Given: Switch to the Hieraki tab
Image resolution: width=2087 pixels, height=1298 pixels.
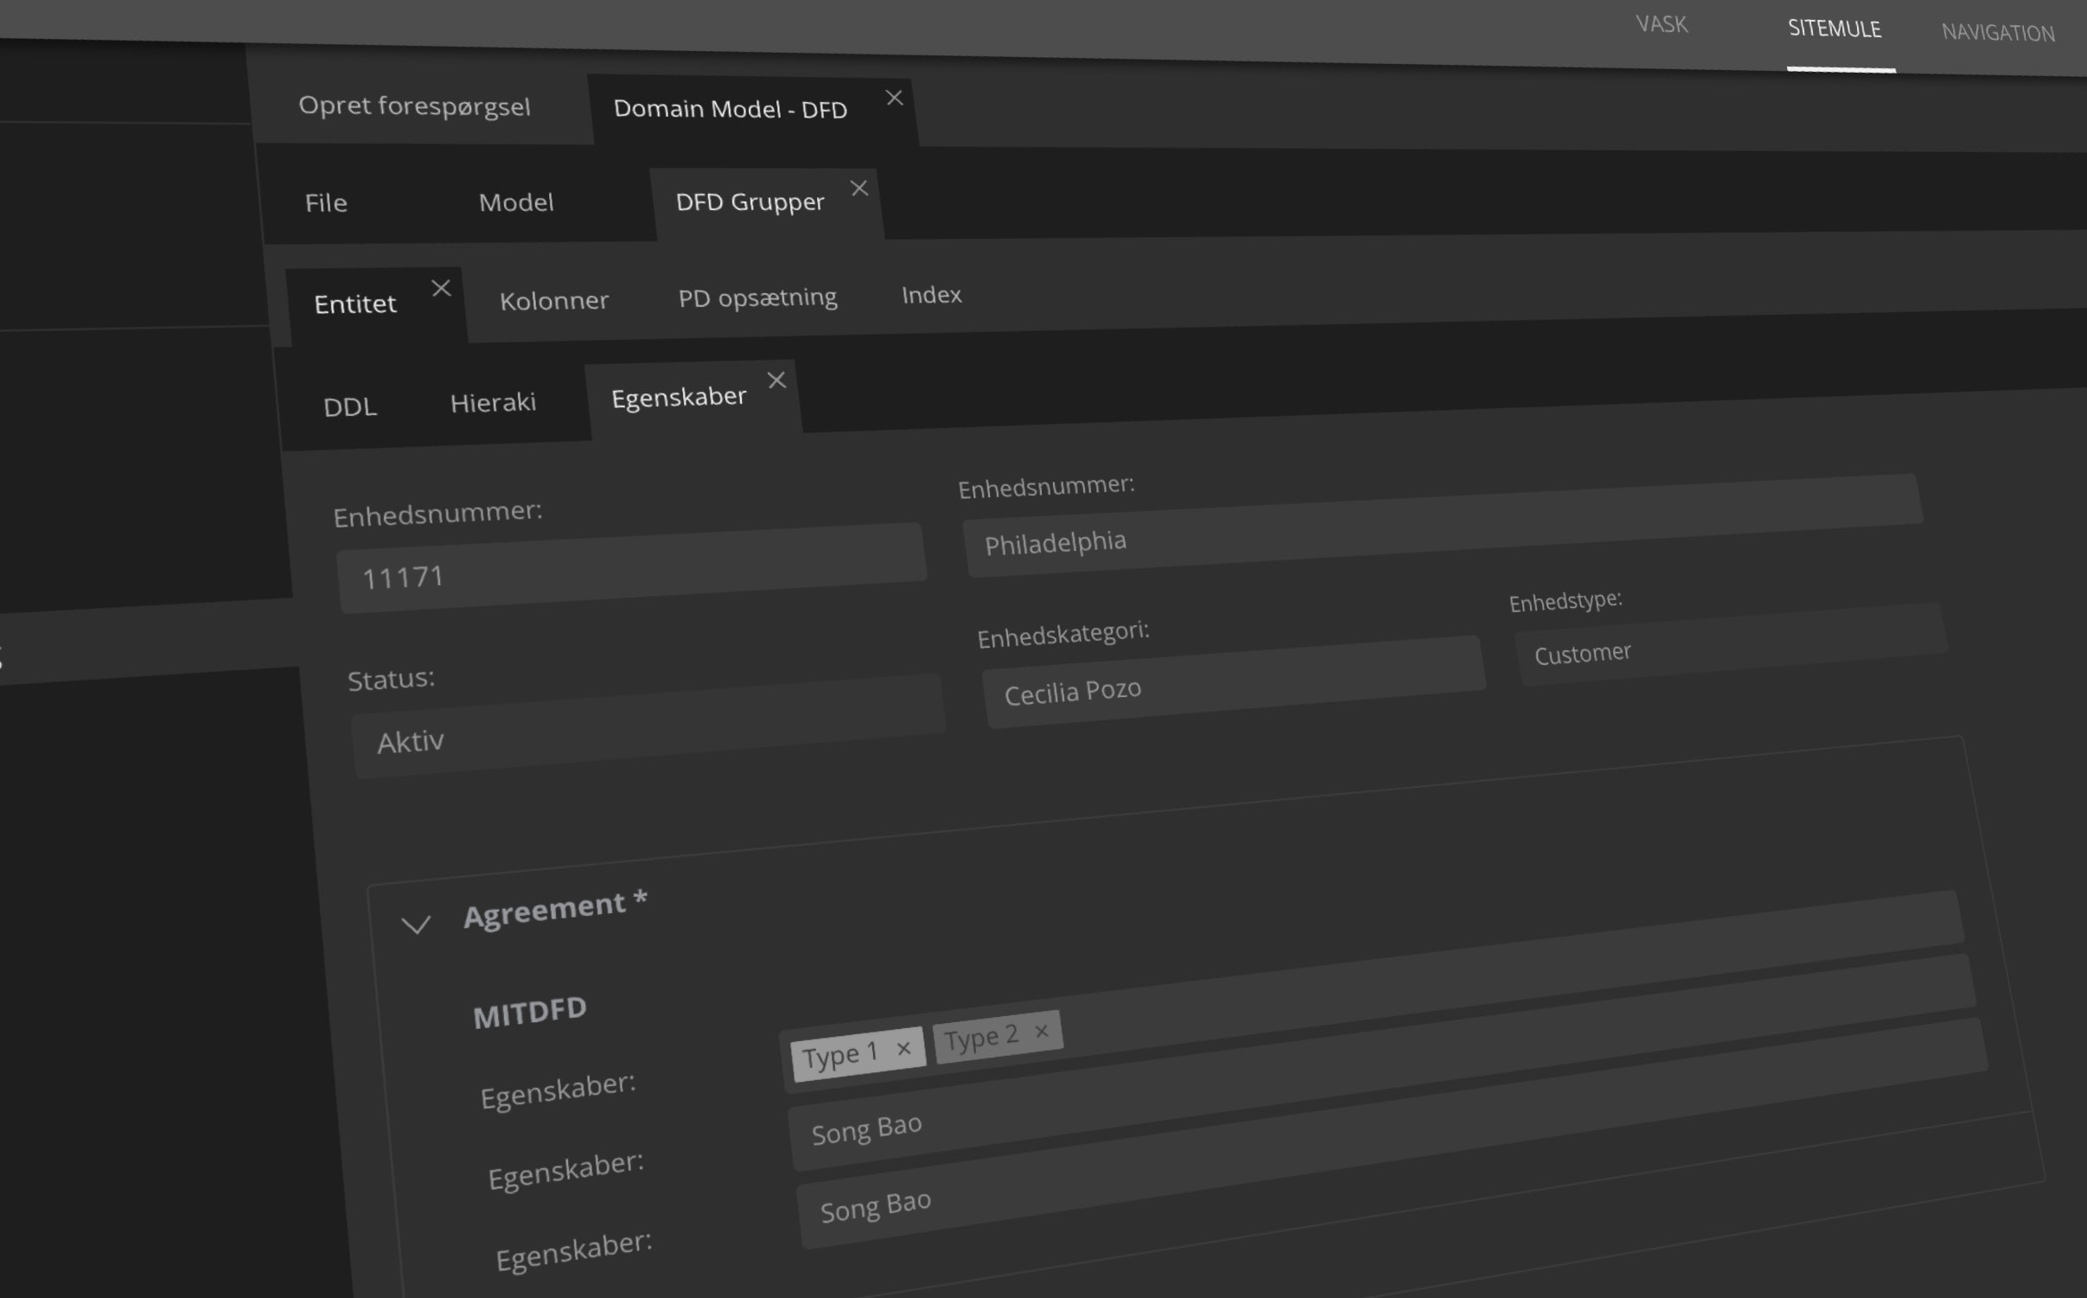Looking at the screenshot, I should point(493,402).
